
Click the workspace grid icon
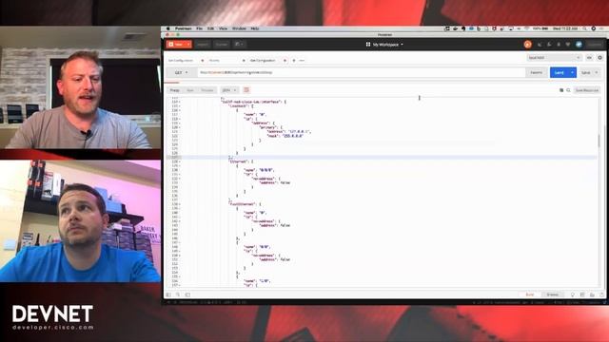[368, 45]
